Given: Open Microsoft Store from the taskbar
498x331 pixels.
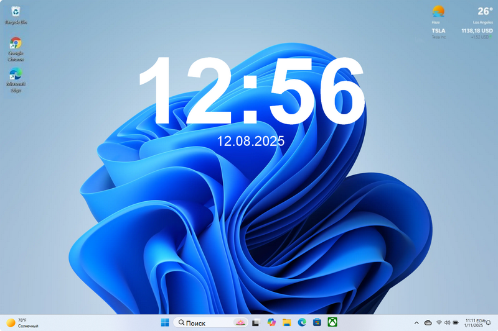Looking at the screenshot, I should tap(317, 322).
